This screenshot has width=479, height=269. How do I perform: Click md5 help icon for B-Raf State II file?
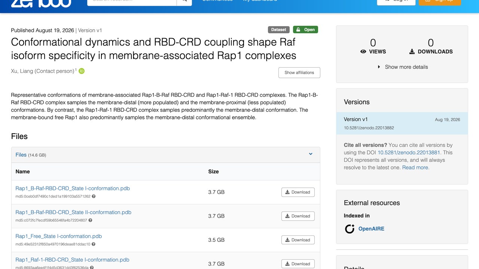coord(90,220)
